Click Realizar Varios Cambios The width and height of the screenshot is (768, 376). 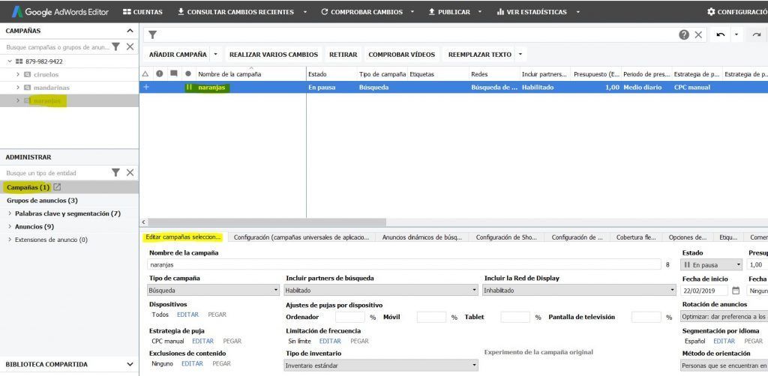(x=274, y=55)
